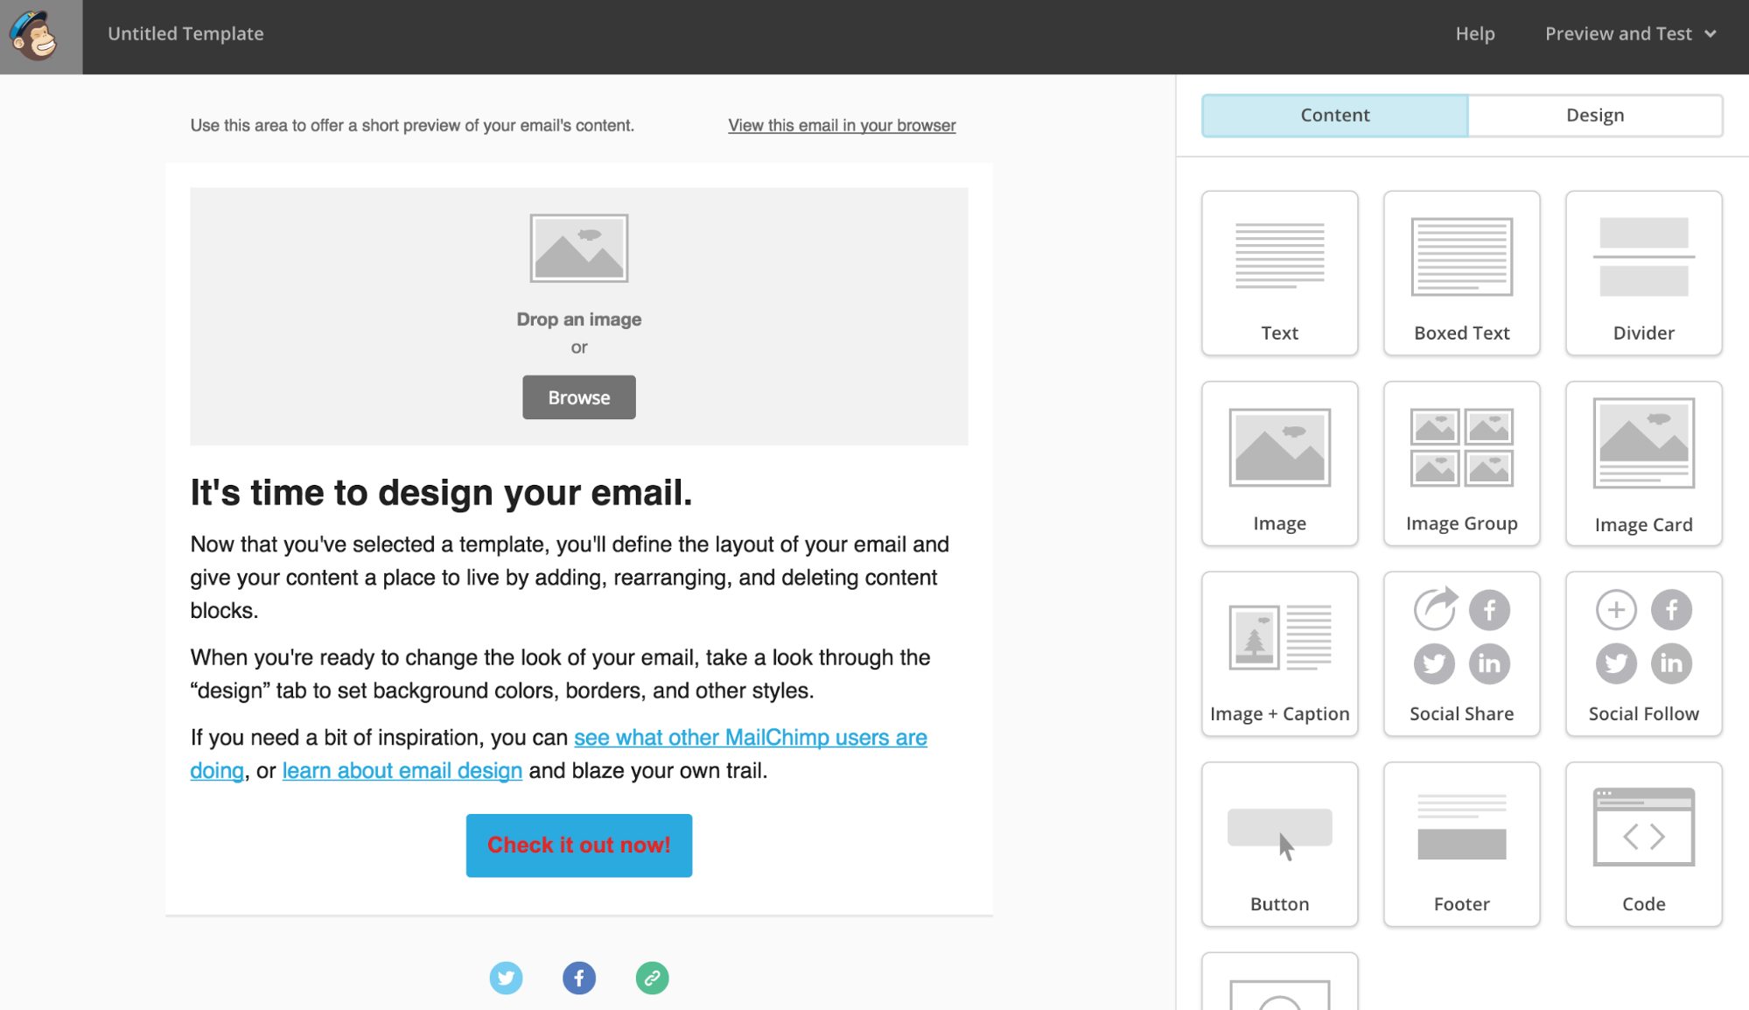Switch to the Content tab
This screenshot has height=1010, width=1749.
1335,115
